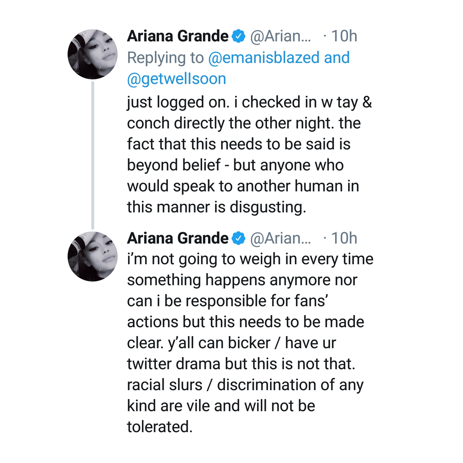Open the Ariana Grande display name in the bottom tweet
The width and height of the screenshot is (463, 463).
(x=177, y=238)
